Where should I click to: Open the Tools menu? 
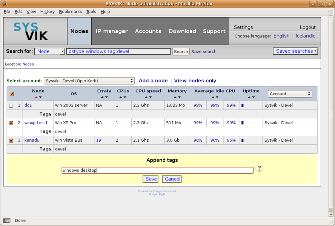91,12
